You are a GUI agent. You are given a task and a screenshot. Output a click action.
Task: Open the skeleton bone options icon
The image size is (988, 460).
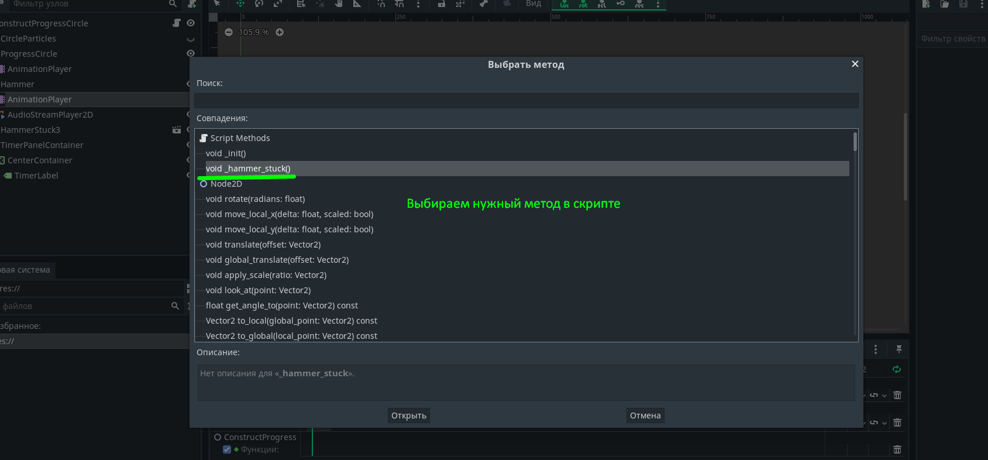[484, 3]
